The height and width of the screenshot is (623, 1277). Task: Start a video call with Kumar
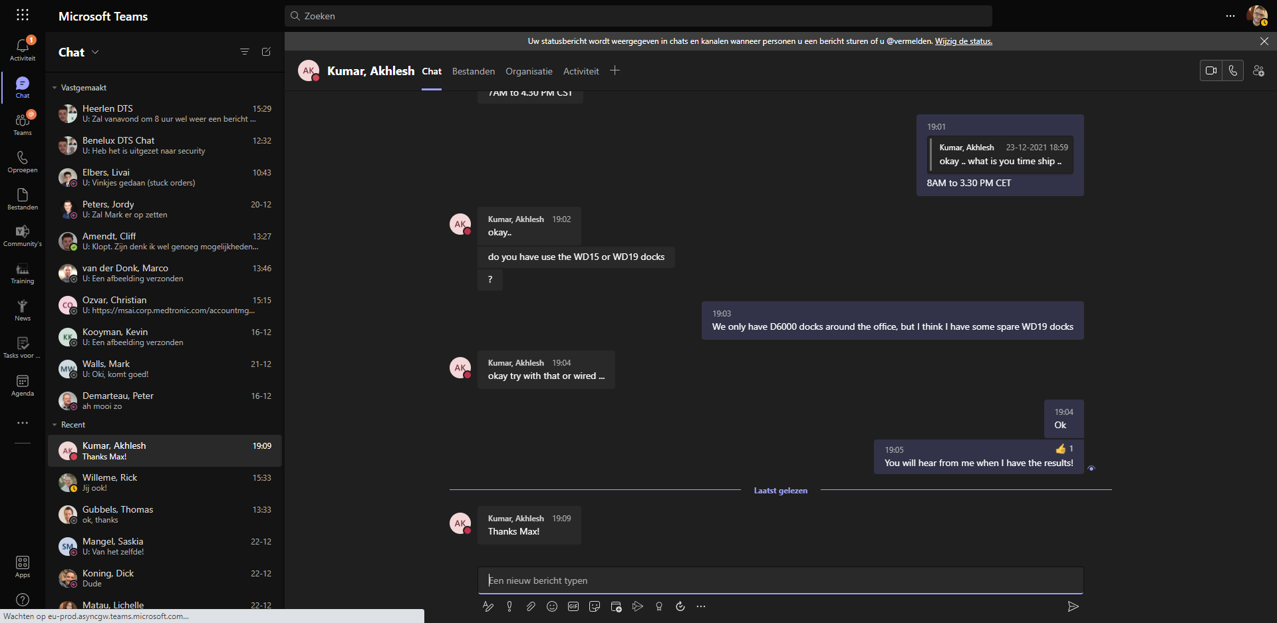pyautogui.click(x=1211, y=70)
